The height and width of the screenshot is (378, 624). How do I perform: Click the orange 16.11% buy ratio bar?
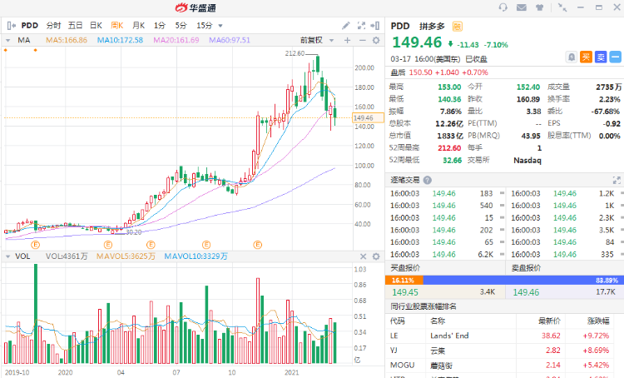tap(404, 281)
